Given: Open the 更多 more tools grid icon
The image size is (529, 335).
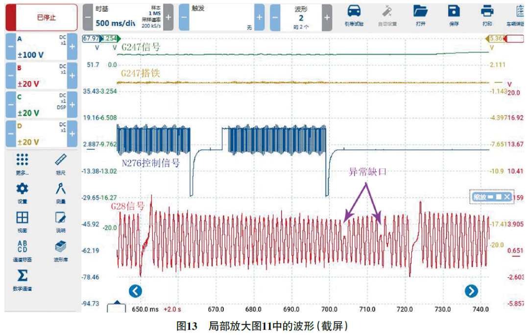Looking at the screenshot, I should point(22,164).
